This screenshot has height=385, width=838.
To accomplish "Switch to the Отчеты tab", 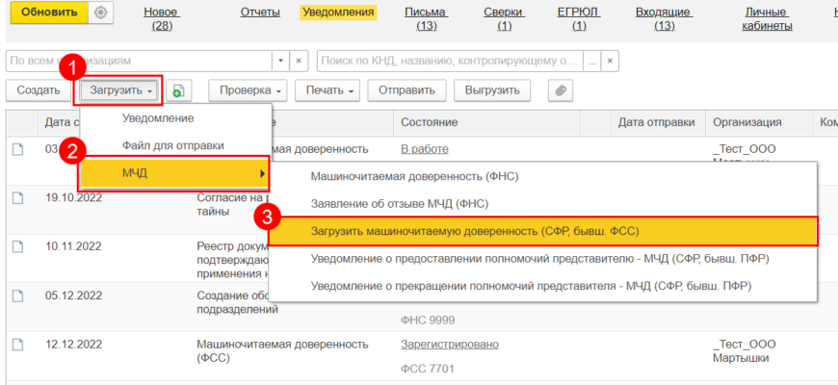I will pyautogui.click(x=260, y=13).
